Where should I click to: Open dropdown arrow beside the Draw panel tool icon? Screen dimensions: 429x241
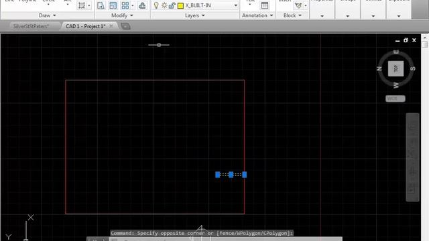tap(89, 5)
